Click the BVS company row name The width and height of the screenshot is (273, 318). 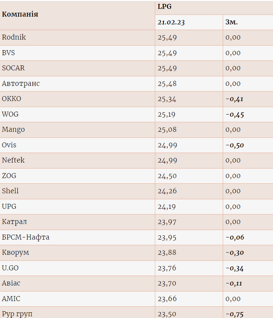coord(9,53)
